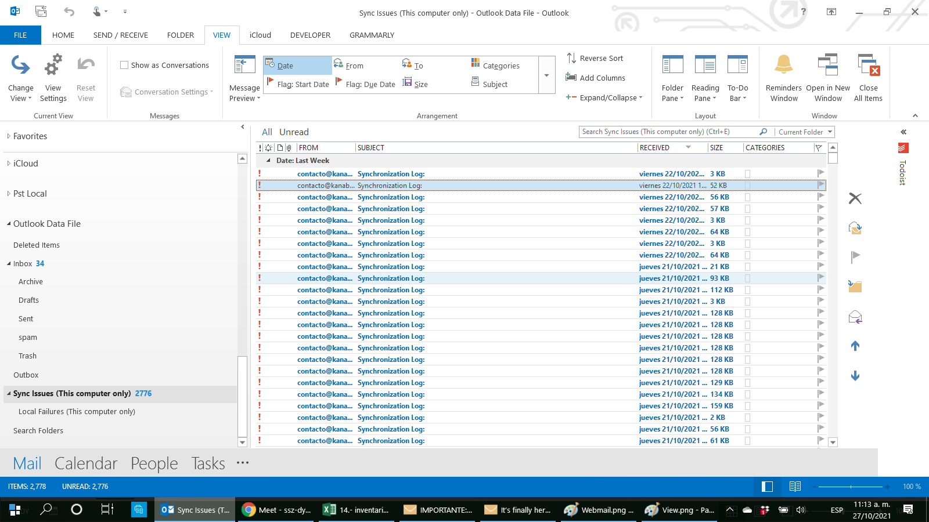Image resolution: width=929 pixels, height=522 pixels.
Task: Arrange messages by Size
Action: pyautogui.click(x=416, y=84)
